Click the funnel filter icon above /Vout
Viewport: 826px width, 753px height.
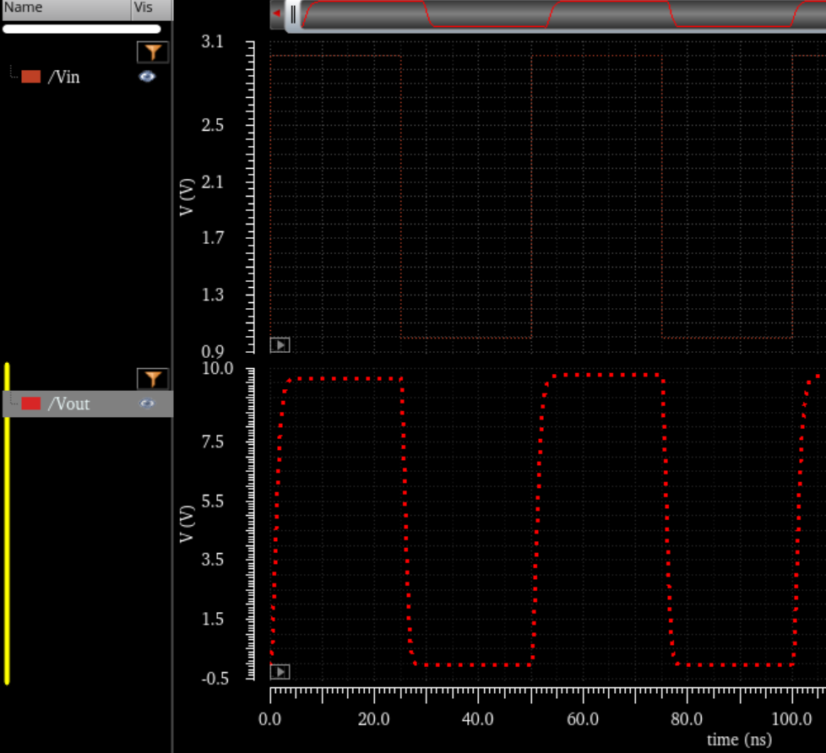tap(152, 378)
